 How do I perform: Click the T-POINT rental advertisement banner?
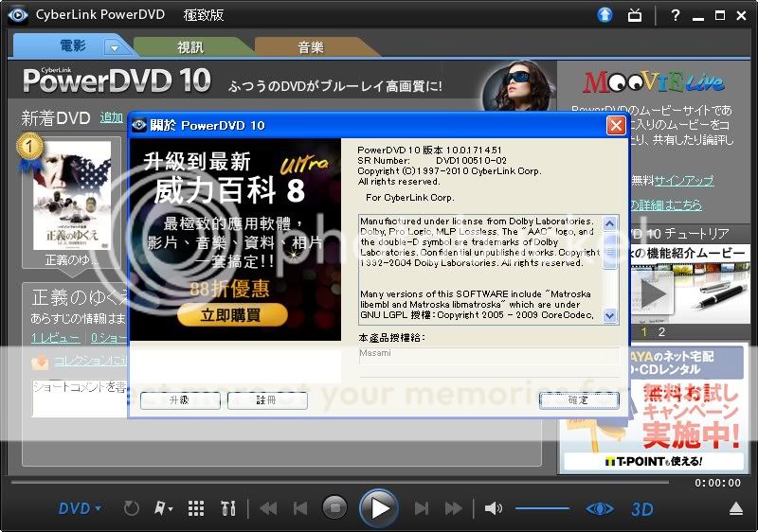point(654,409)
